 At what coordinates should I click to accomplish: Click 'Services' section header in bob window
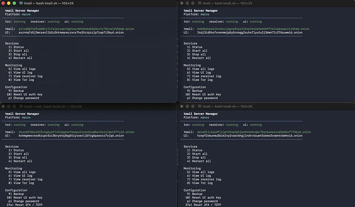pyautogui.click(x=190, y=43)
